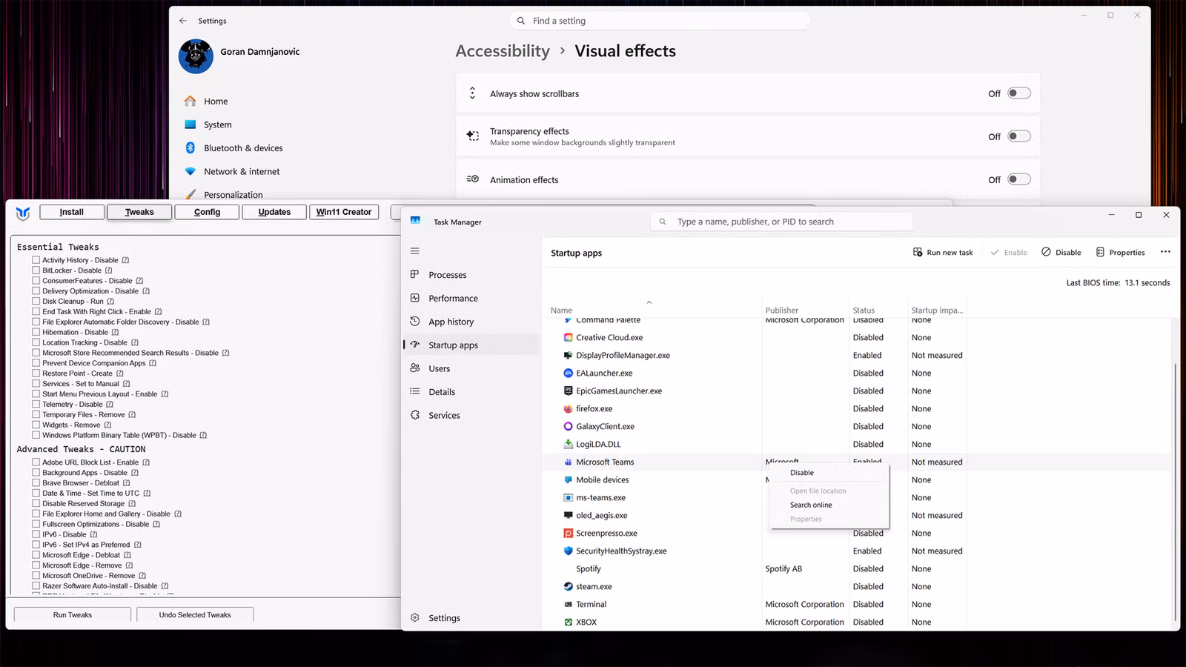This screenshot has width=1186, height=667.
Task: Check the BitLocker - Disable checkbox
Action: click(36, 271)
